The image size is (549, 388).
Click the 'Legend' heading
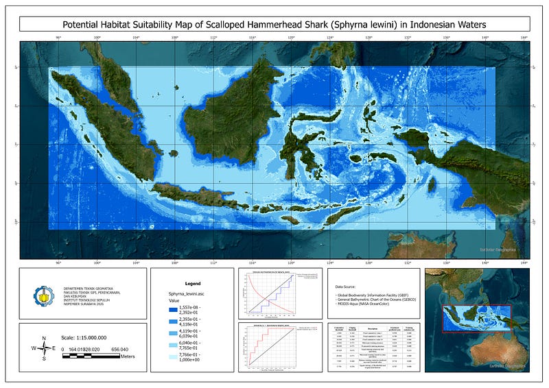click(x=193, y=284)
